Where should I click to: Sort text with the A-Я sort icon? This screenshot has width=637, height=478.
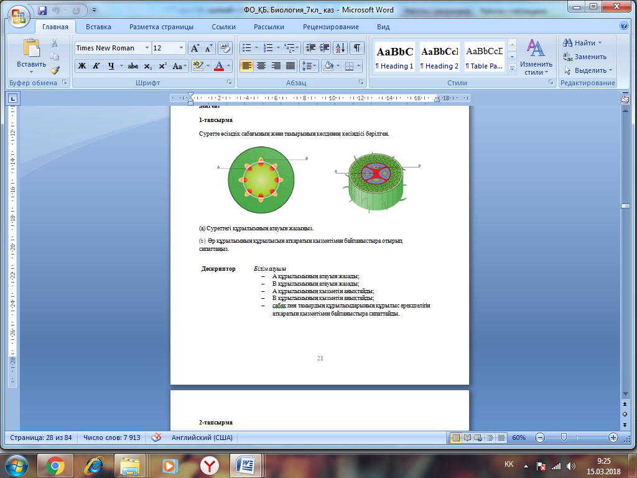click(340, 48)
